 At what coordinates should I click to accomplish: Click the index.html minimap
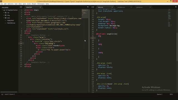point(85,14)
